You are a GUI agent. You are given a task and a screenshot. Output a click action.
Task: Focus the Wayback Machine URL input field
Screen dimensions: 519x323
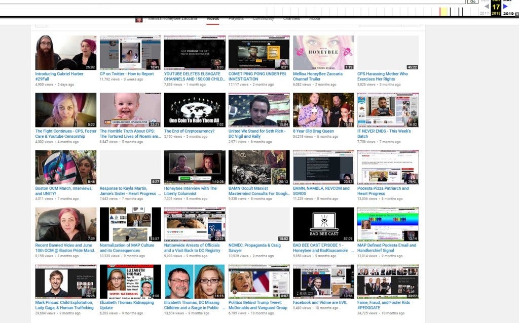pos(232,2)
